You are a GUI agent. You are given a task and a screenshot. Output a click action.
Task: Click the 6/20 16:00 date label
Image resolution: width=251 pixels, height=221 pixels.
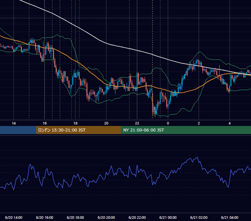click(45, 217)
